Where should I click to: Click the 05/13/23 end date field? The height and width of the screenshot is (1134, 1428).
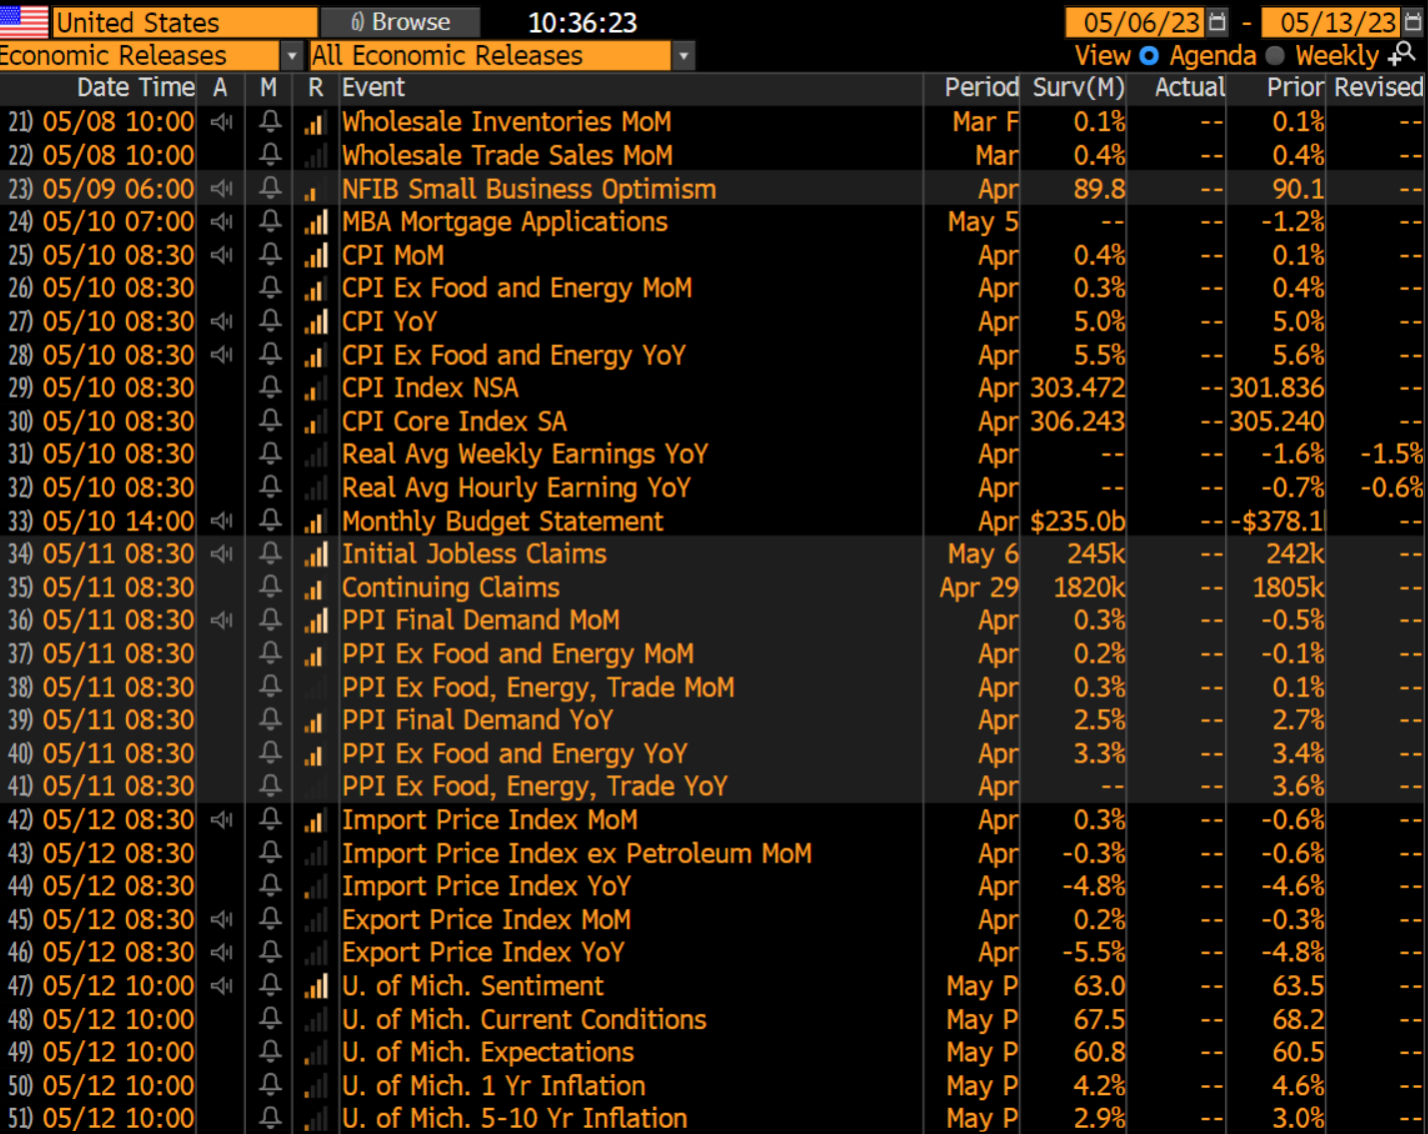coord(1331,22)
